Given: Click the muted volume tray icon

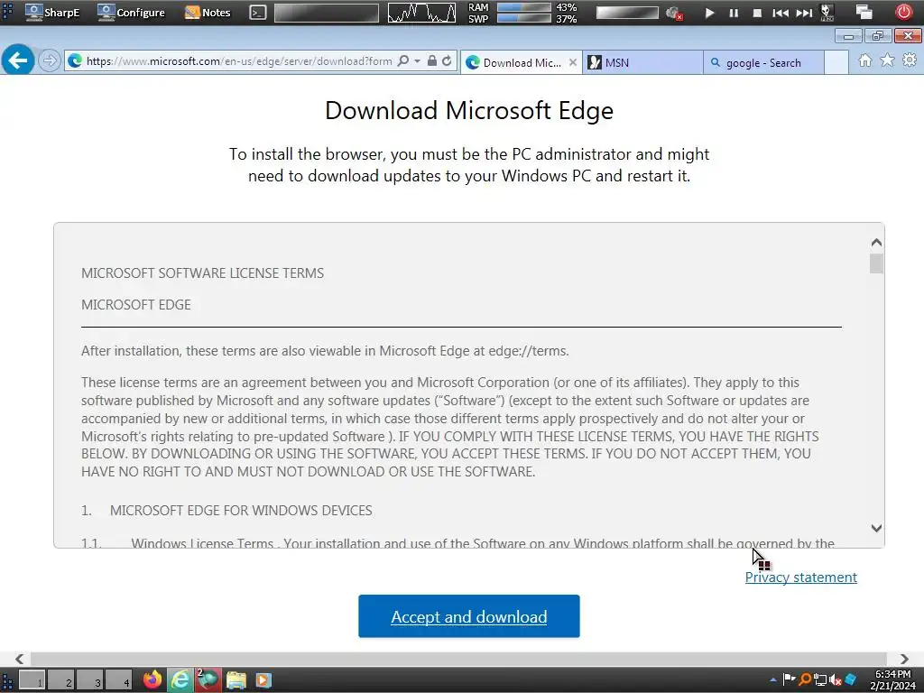Looking at the screenshot, I should [835, 680].
